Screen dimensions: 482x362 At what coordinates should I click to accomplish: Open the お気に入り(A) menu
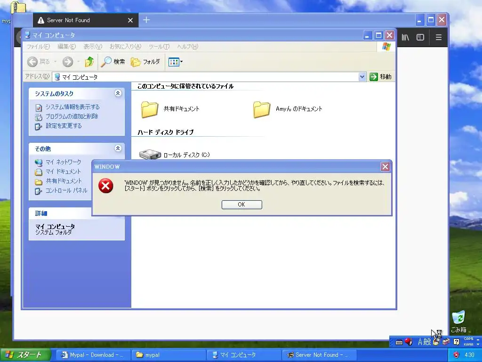(x=125, y=47)
